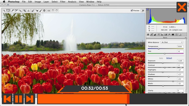Viewport: 189px width, 106px height.
Task: Click the Temperature value field
Action: [x=180, y=46]
